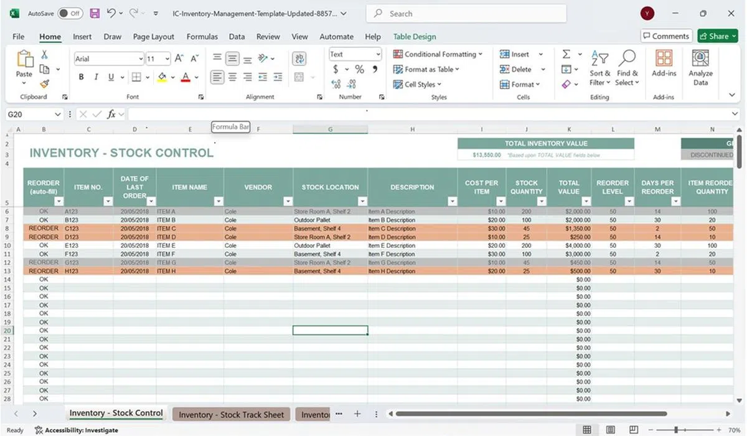Image resolution: width=747 pixels, height=436 pixels.
Task: Select the Format Painter brush icon
Action: pyautogui.click(x=44, y=83)
